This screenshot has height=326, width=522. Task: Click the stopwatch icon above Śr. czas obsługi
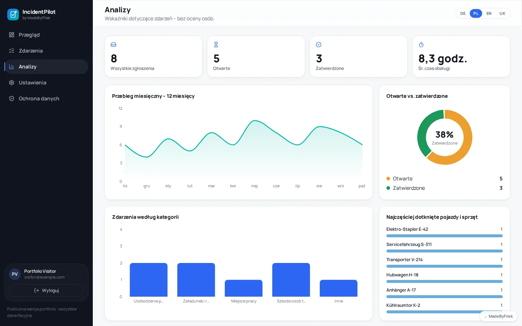[421, 45]
